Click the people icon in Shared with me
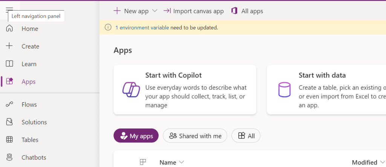 coord(173,136)
